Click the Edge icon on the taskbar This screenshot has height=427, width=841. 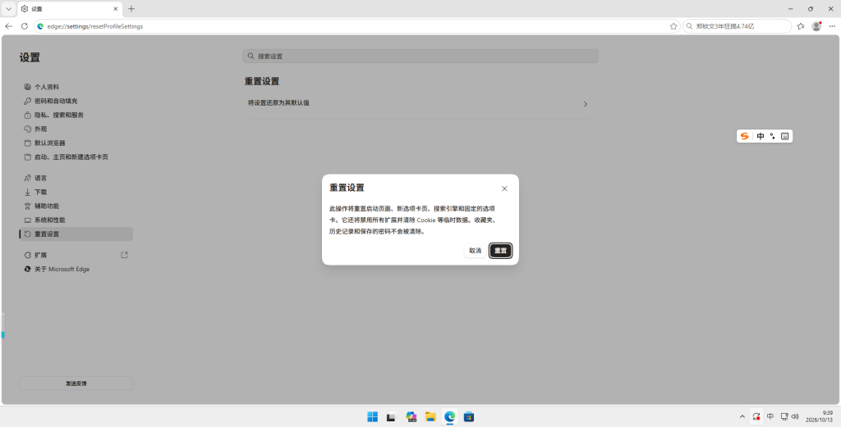[x=449, y=416]
